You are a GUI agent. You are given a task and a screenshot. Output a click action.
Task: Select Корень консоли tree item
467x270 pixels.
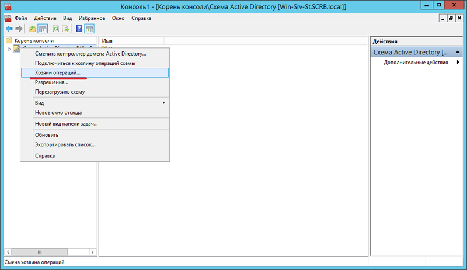(x=34, y=40)
